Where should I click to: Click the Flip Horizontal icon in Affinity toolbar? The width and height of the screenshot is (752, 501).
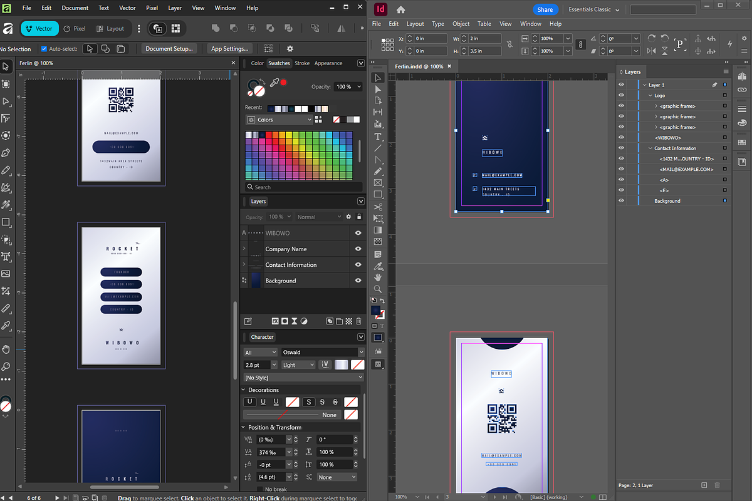click(x=342, y=29)
